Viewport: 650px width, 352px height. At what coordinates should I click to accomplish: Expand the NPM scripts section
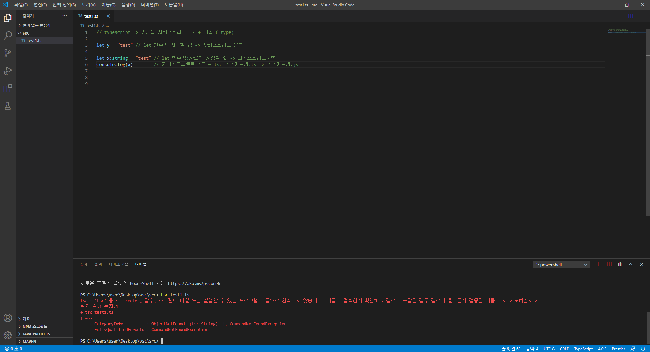[45, 326]
